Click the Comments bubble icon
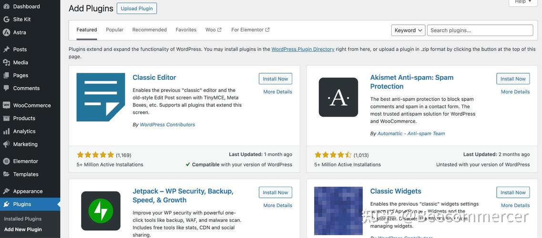 (x=6, y=89)
